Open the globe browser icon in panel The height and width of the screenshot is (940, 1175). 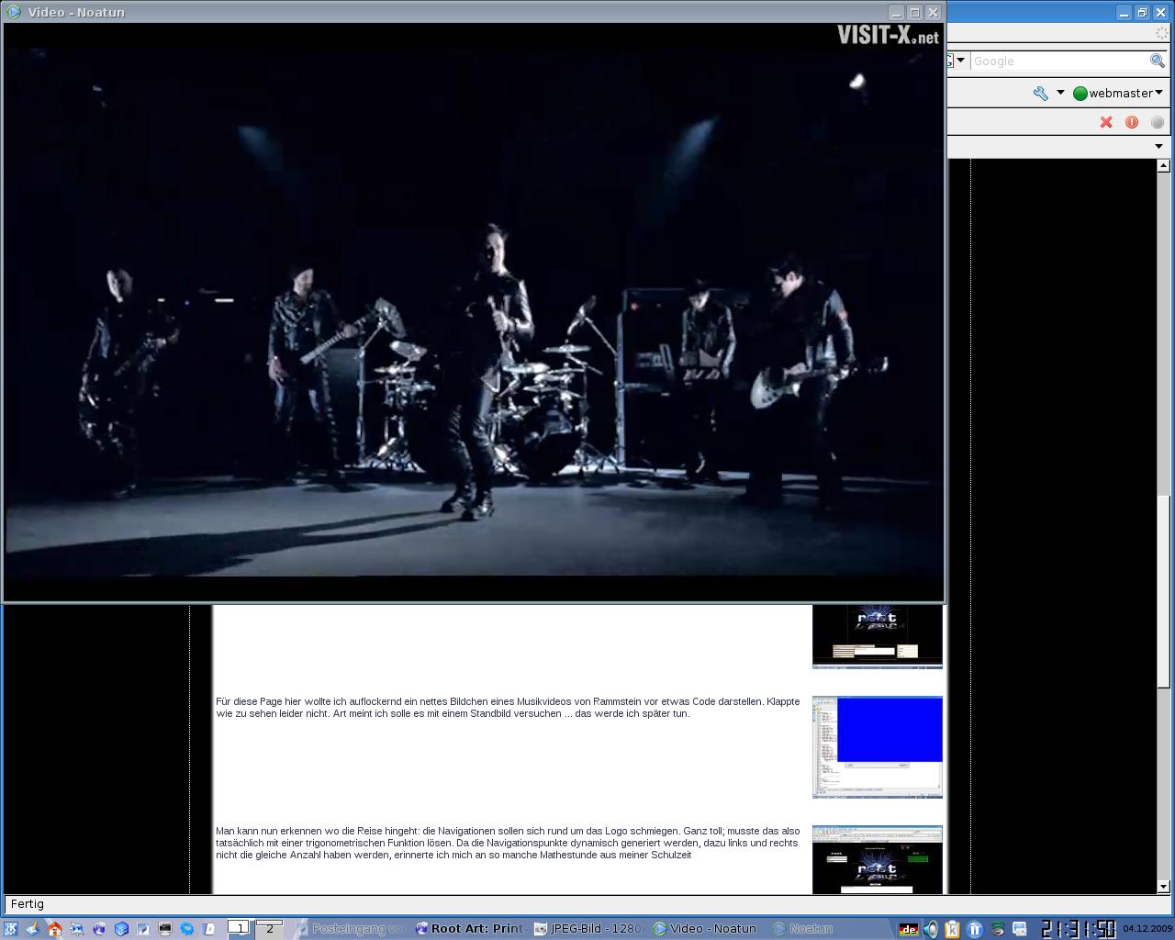click(99, 929)
